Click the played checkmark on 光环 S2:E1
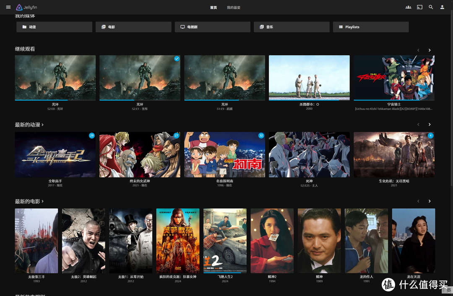The width and height of the screenshot is (453, 296). [177, 59]
